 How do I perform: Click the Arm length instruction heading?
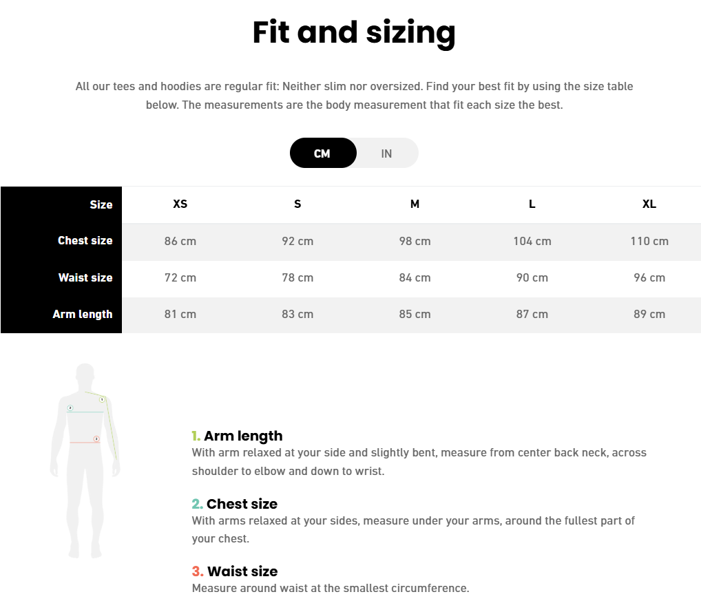(x=237, y=436)
